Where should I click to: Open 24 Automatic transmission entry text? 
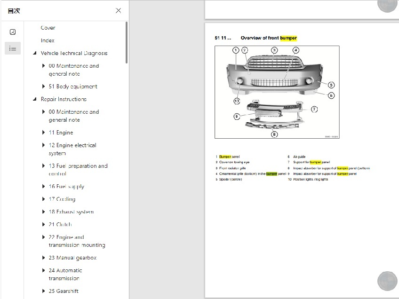coord(65,275)
